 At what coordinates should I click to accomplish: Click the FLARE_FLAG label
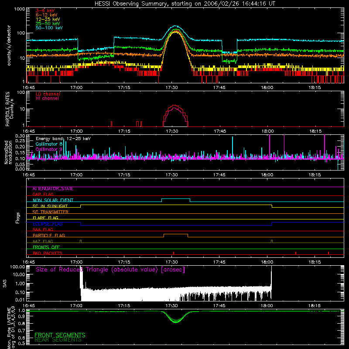[x=45, y=218]
